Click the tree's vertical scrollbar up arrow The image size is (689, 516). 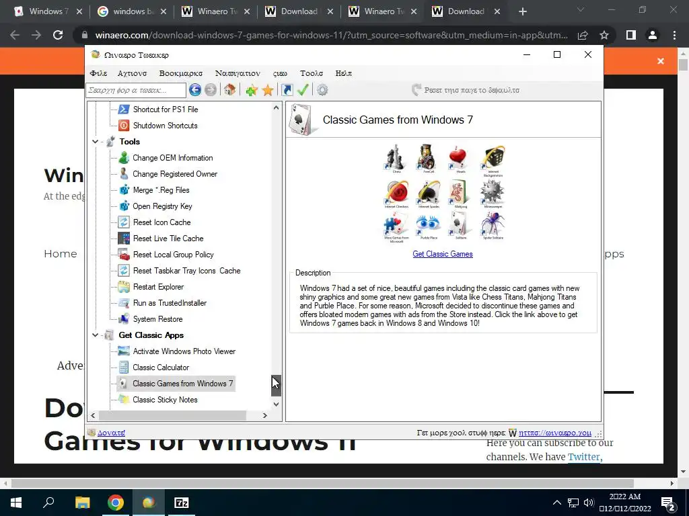[x=276, y=107]
